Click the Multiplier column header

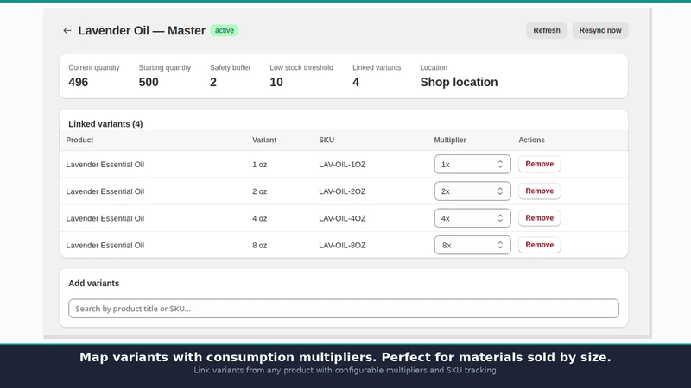(x=450, y=140)
